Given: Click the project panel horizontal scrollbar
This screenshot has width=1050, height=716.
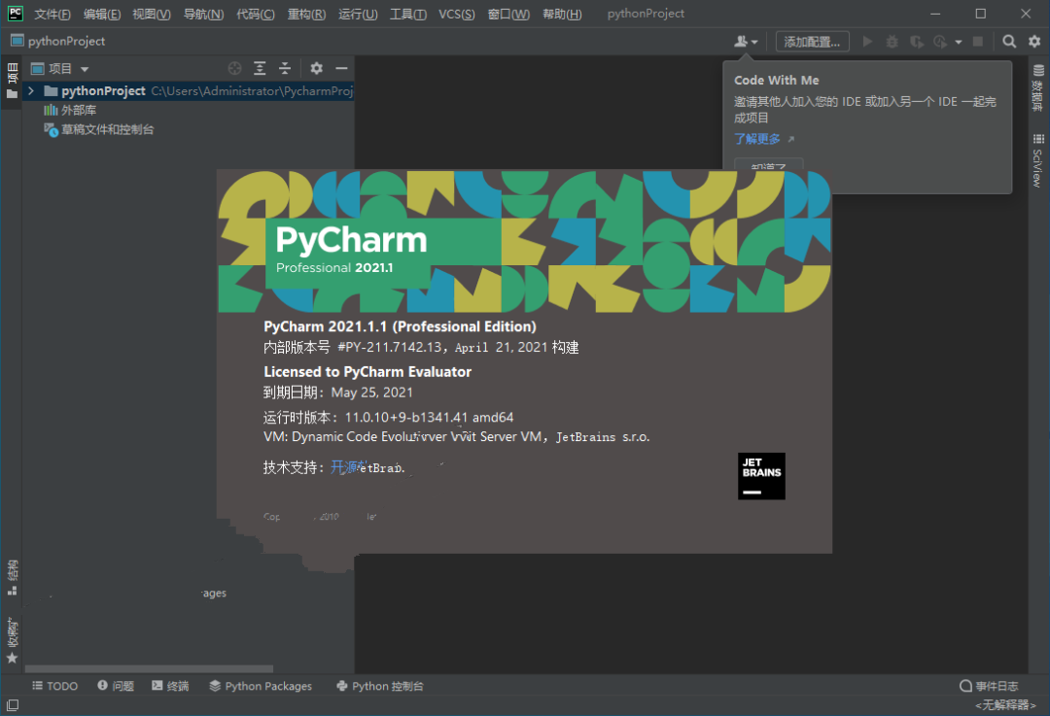Looking at the screenshot, I should (149, 668).
